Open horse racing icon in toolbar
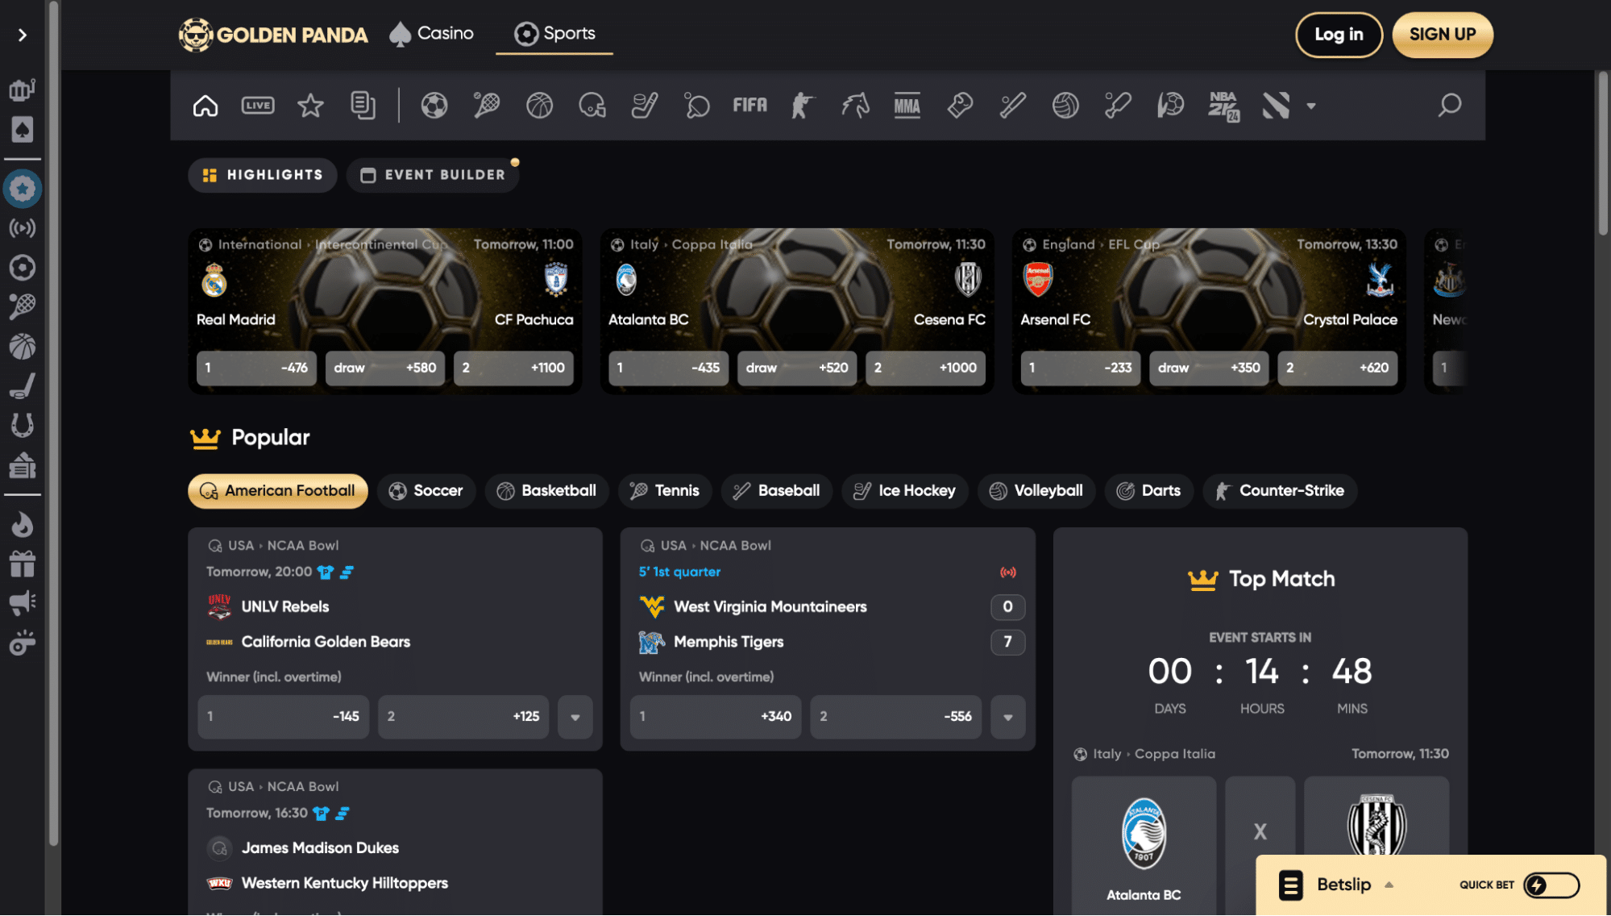This screenshot has width=1611, height=916. (x=855, y=106)
